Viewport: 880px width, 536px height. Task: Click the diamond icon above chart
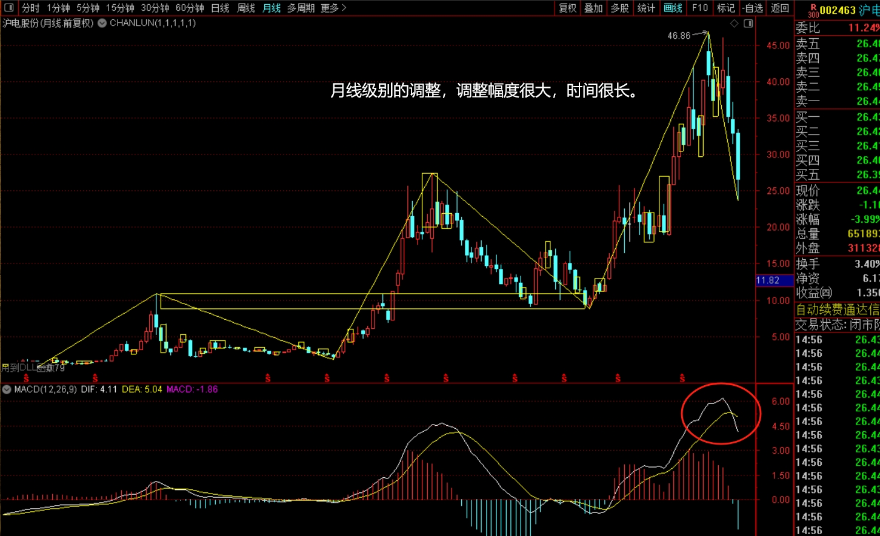pyautogui.click(x=735, y=24)
